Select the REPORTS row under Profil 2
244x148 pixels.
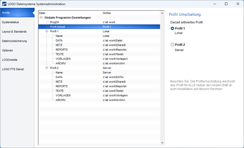[99, 86]
